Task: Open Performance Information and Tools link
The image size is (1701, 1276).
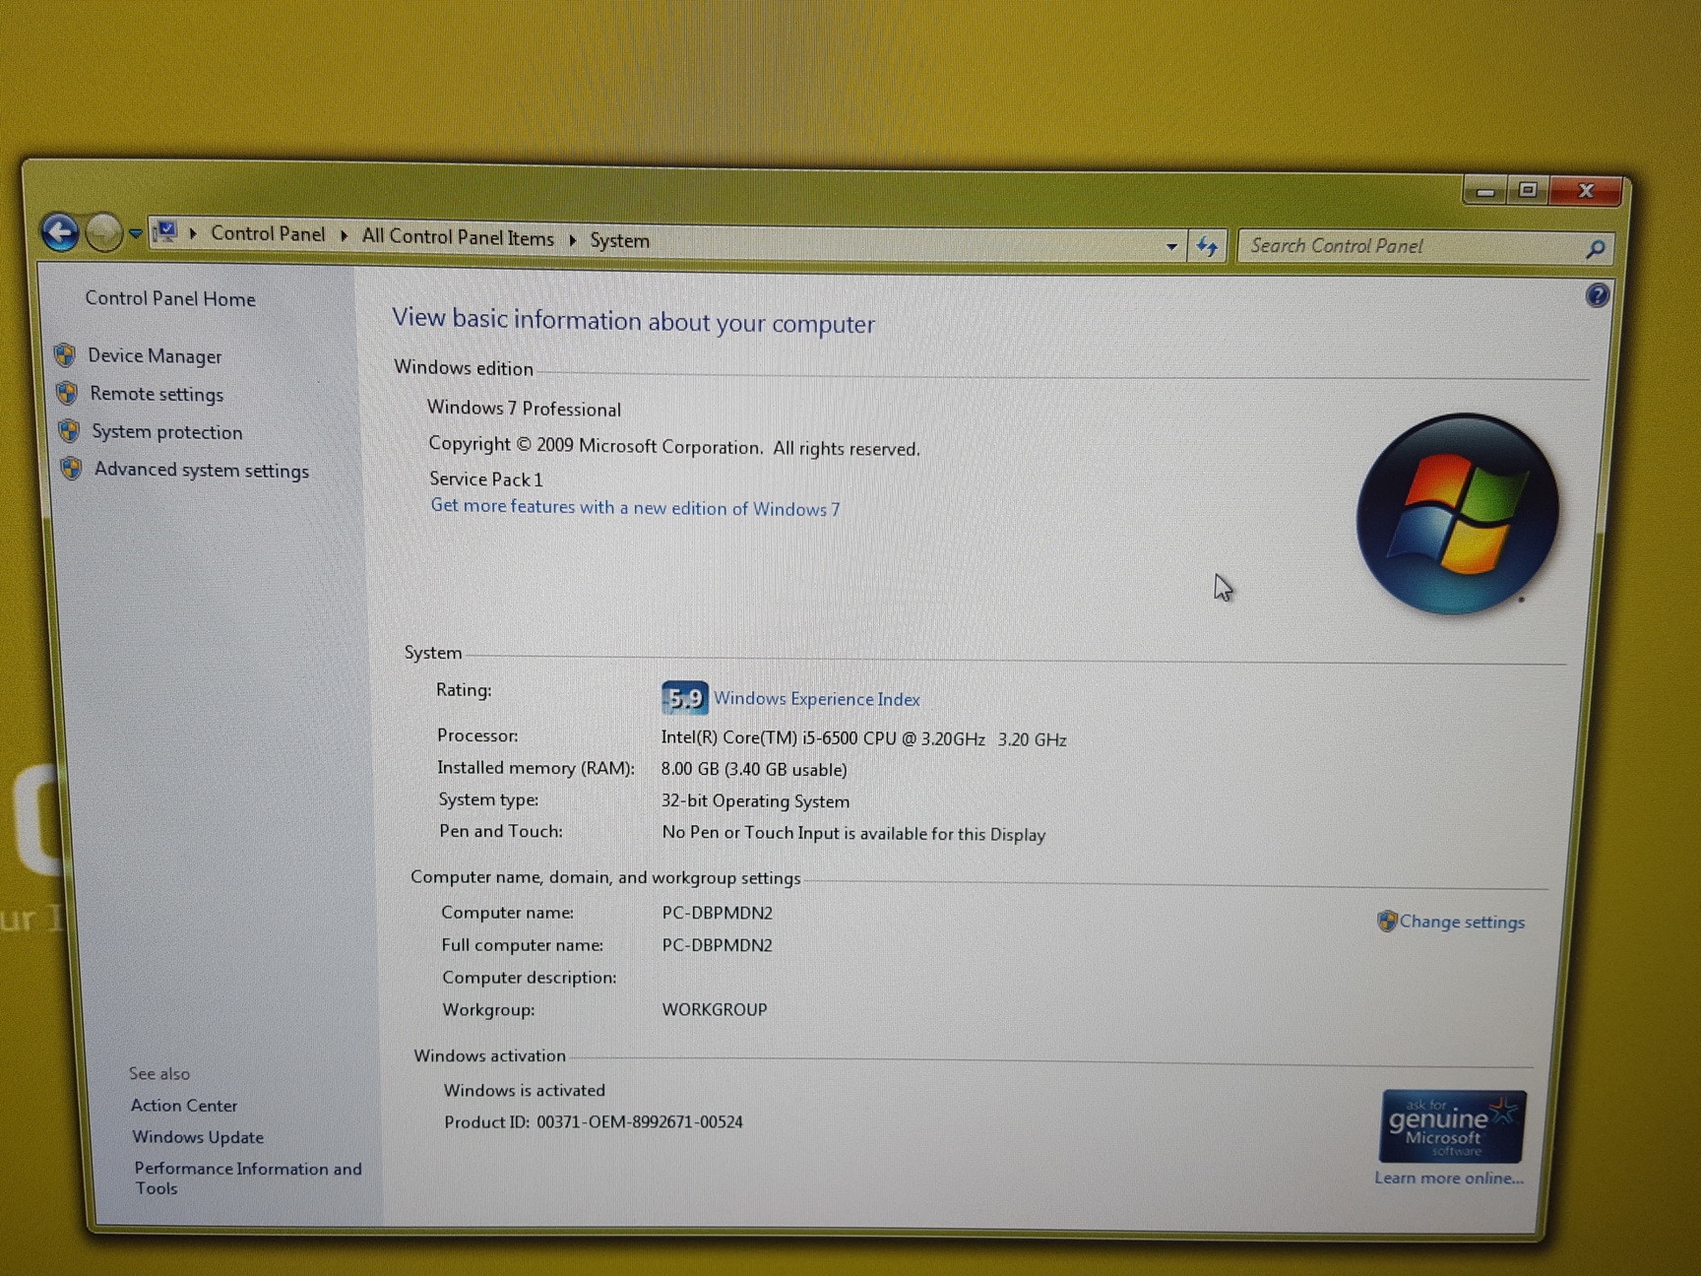Action: pos(248,1179)
